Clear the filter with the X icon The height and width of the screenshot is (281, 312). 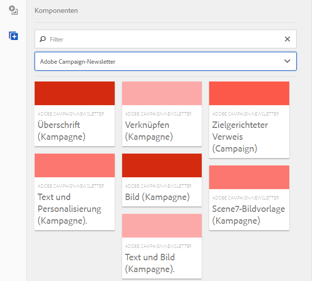pos(287,39)
